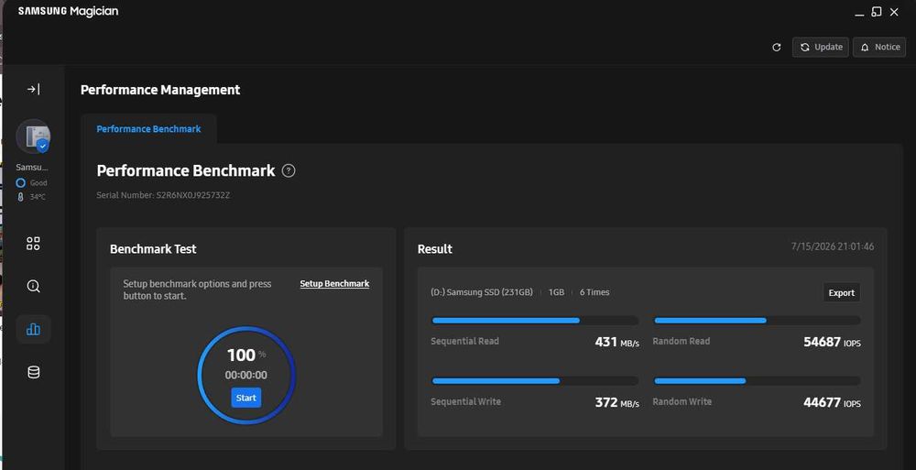Open the Setup Benchmark link
This screenshot has height=470, width=916.
(x=334, y=283)
